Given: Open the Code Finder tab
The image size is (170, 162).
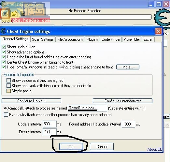Looking at the screenshot, I should click(111, 39).
